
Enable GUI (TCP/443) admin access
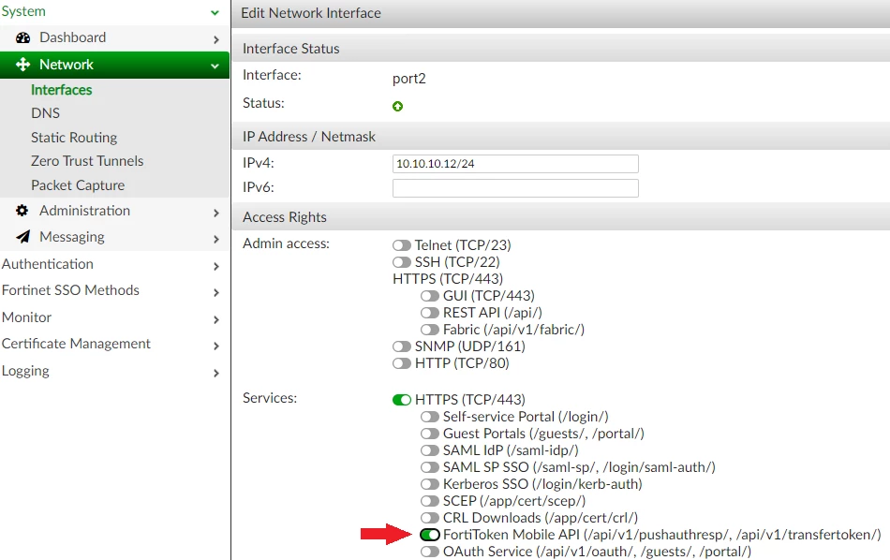point(430,296)
